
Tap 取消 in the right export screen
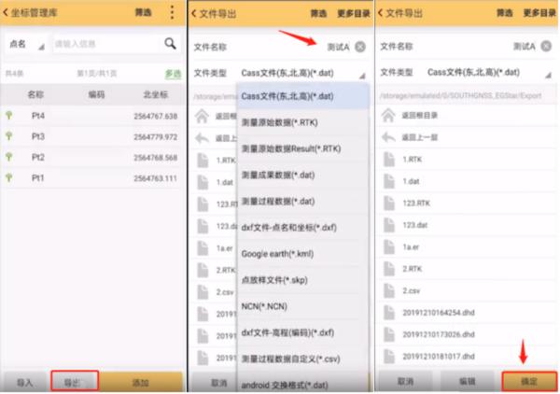(405, 382)
